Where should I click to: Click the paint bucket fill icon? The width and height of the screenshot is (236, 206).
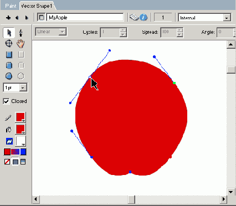click(8, 130)
